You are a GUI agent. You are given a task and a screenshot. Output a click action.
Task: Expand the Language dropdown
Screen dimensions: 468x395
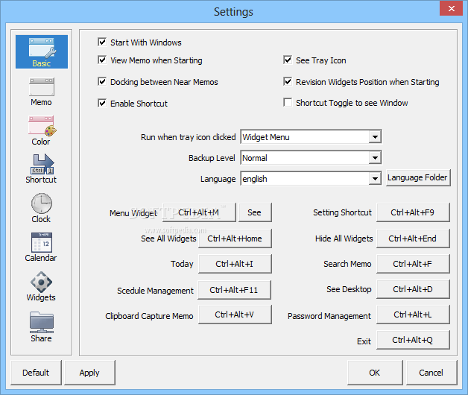(375, 179)
